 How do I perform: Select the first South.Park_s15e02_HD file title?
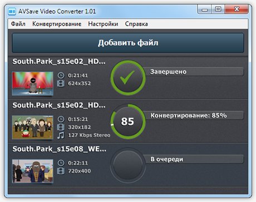(59, 62)
